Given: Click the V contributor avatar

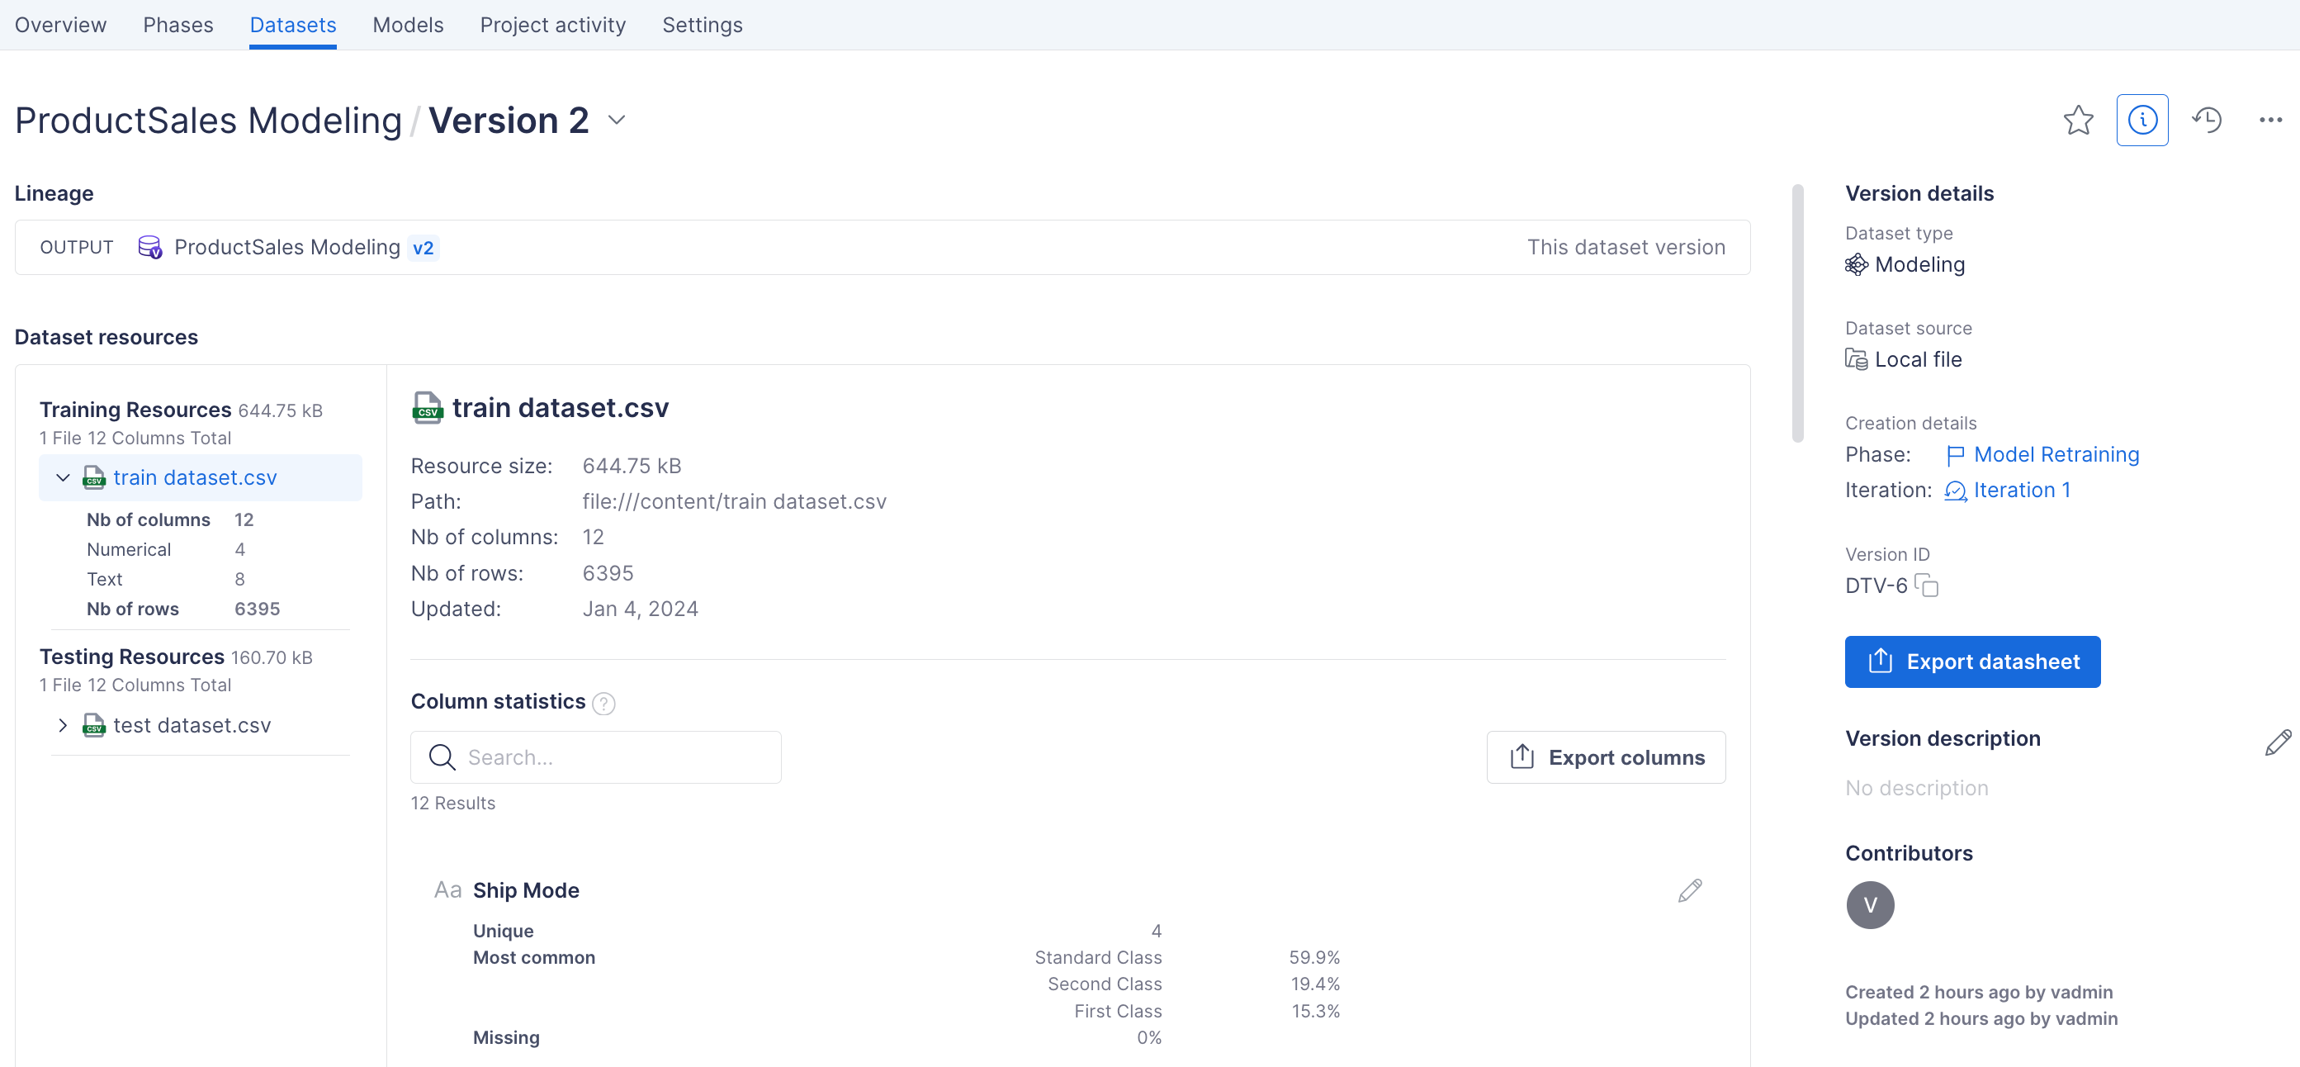Looking at the screenshot, I should (x=1870, y=904).
